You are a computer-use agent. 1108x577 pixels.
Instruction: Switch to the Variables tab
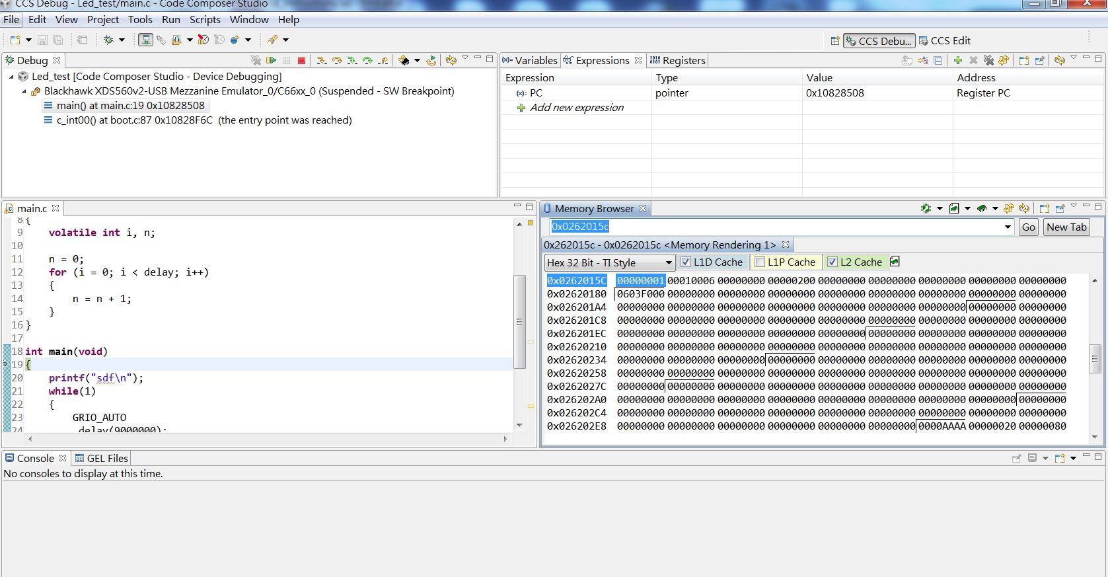tap(530, 60)
